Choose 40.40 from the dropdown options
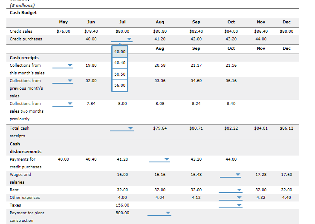 120,63
